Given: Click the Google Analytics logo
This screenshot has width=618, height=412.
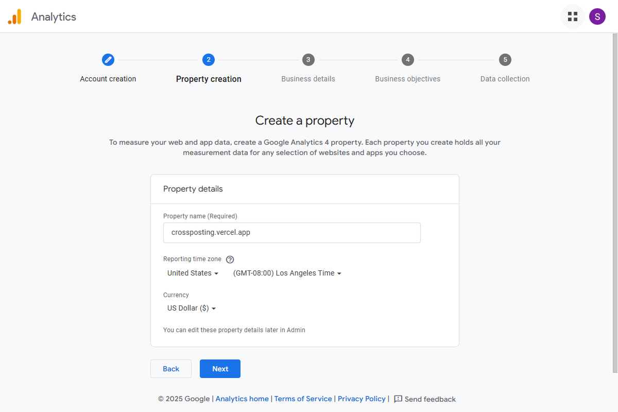Looking at the screenshot, I should pos(15,16).
